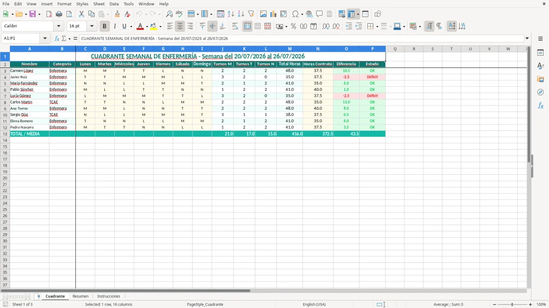Screen dimensions: 549x308
Task: Toggle Wrap Text button
Action: [x=235, y=26]
